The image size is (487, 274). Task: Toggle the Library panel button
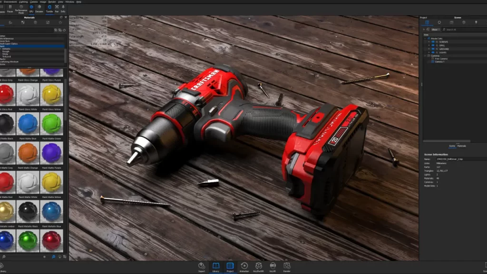point(216,267)
